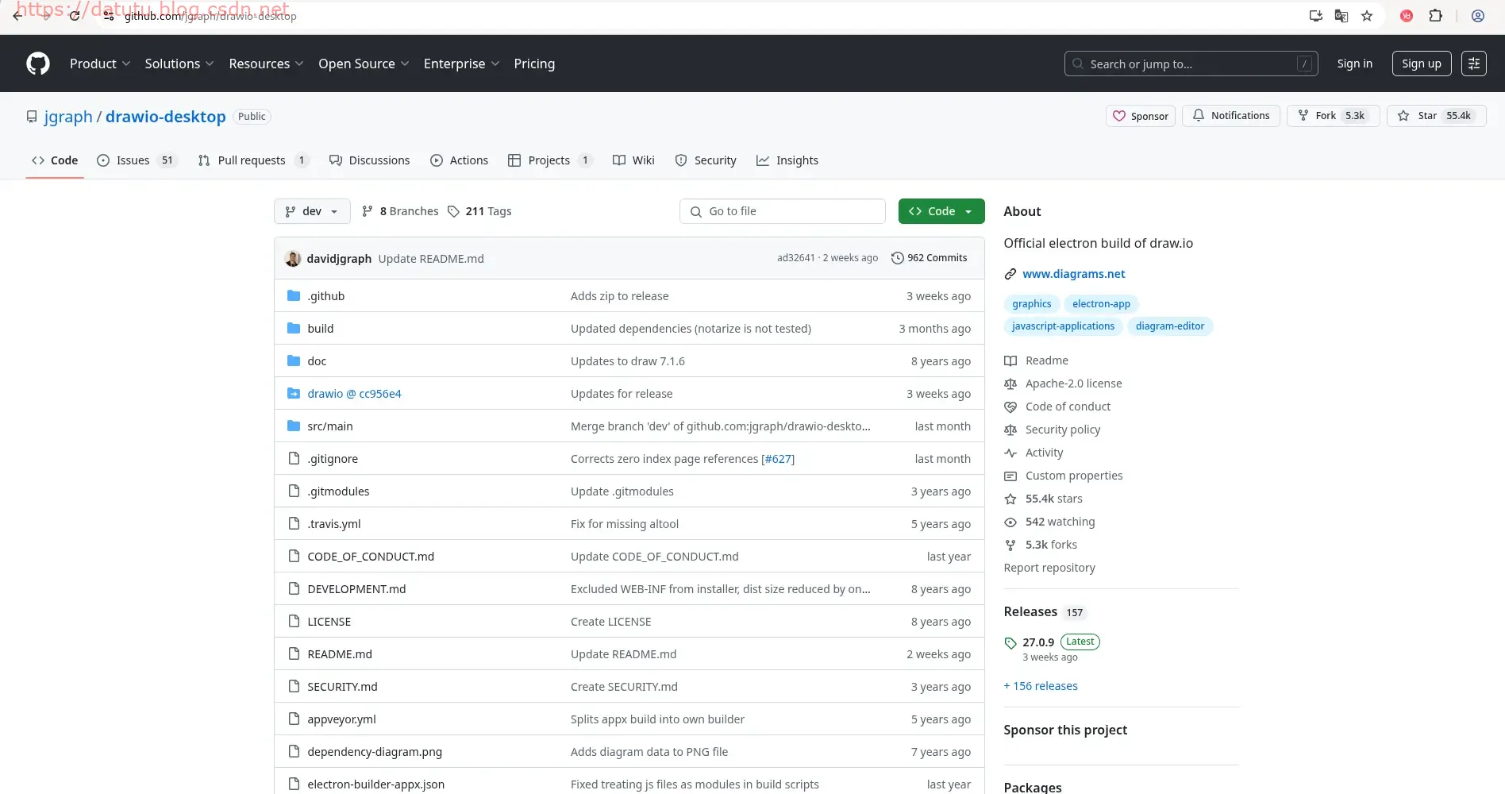Fork the repository via Fork button

(x=1333, y=116)
